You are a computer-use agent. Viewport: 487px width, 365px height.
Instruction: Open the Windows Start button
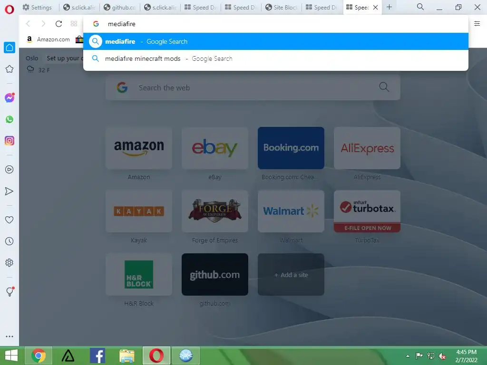tap(11, 355)
